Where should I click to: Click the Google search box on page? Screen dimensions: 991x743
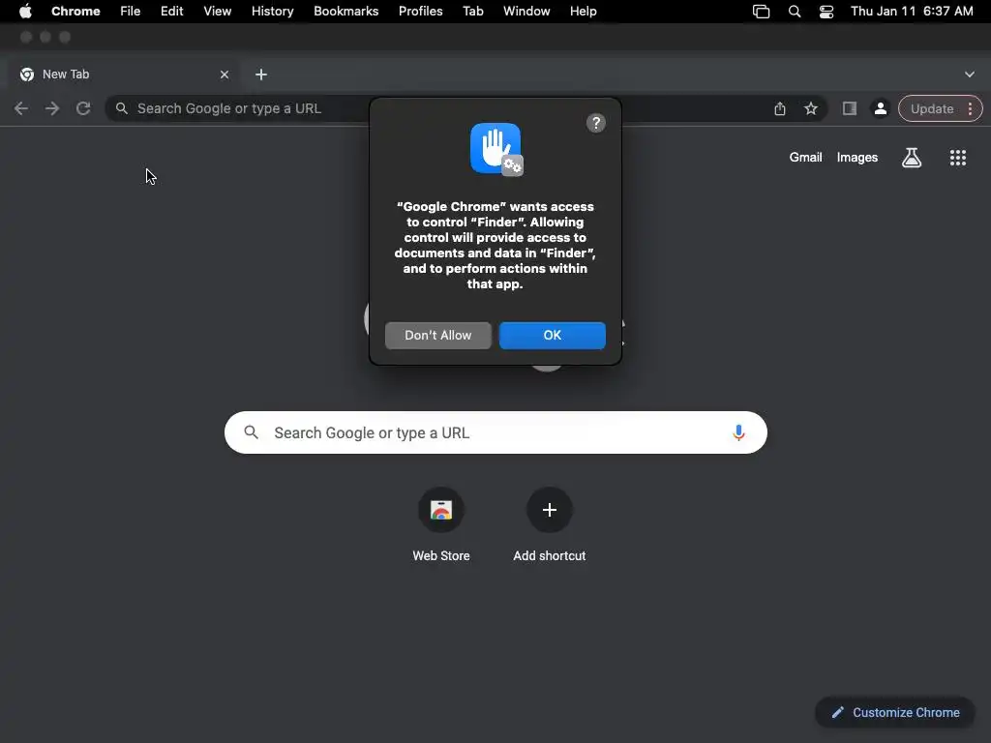(495, 432)
